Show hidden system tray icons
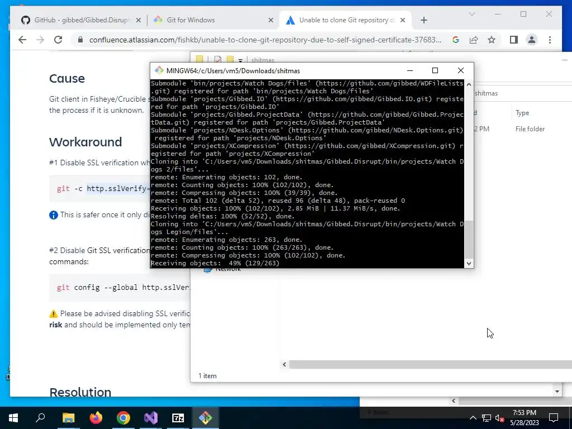Screen dimensions: 572x429 point(473,418)
